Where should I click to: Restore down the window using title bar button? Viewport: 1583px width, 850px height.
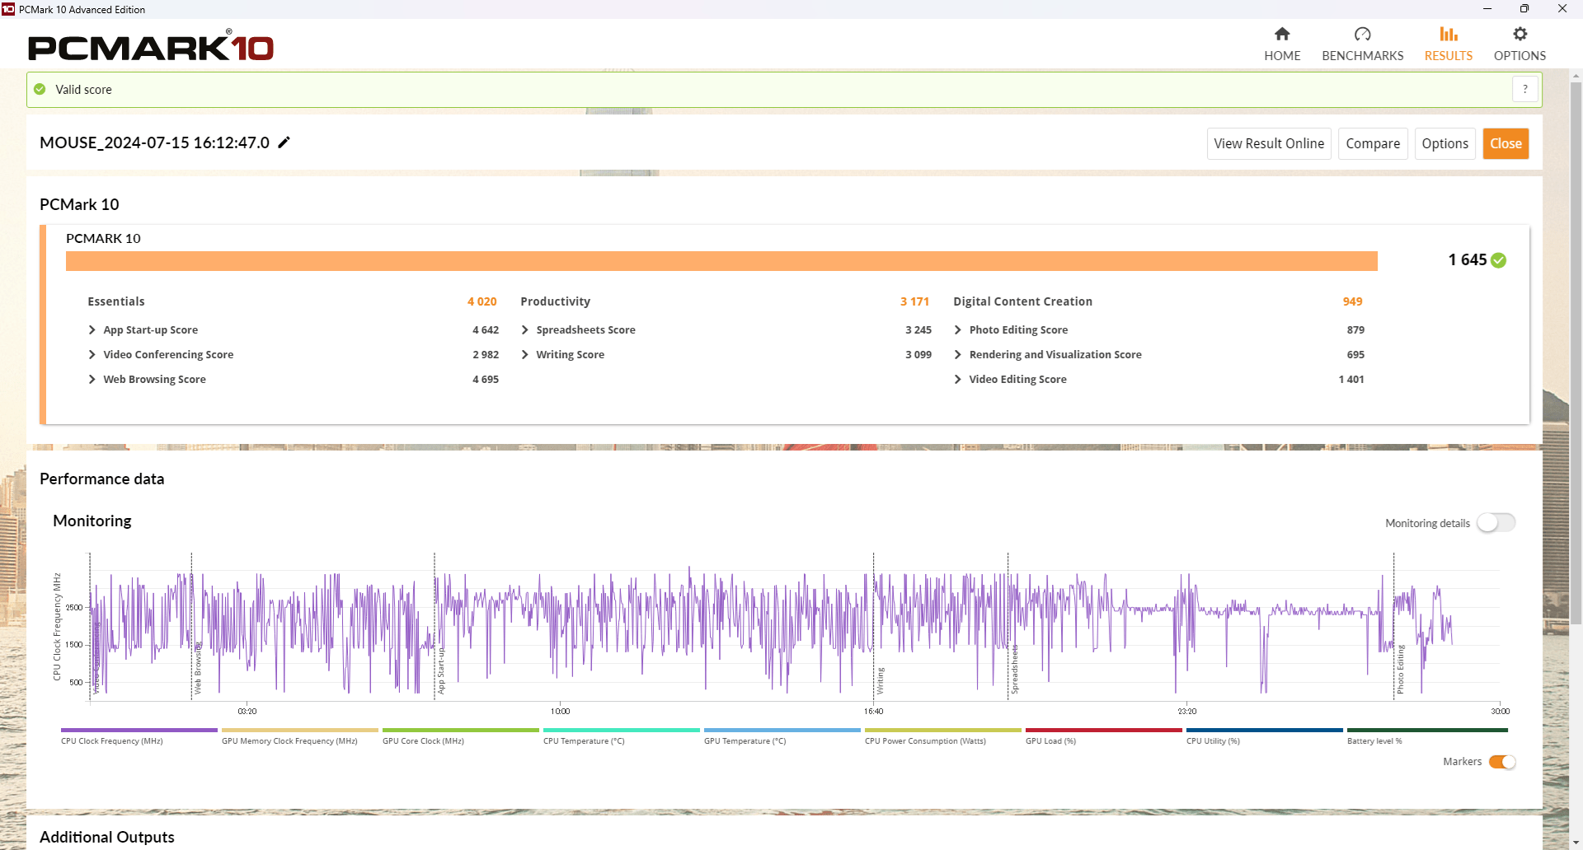click(1524, 9)
